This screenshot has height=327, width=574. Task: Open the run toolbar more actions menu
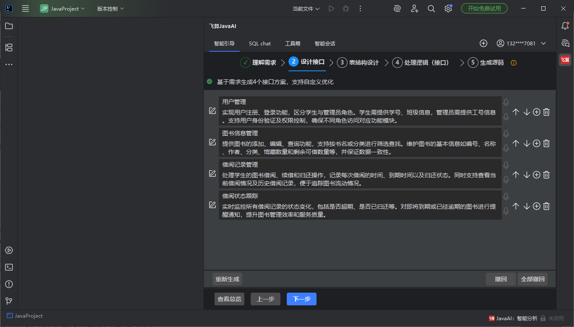[x=360, y=8]
